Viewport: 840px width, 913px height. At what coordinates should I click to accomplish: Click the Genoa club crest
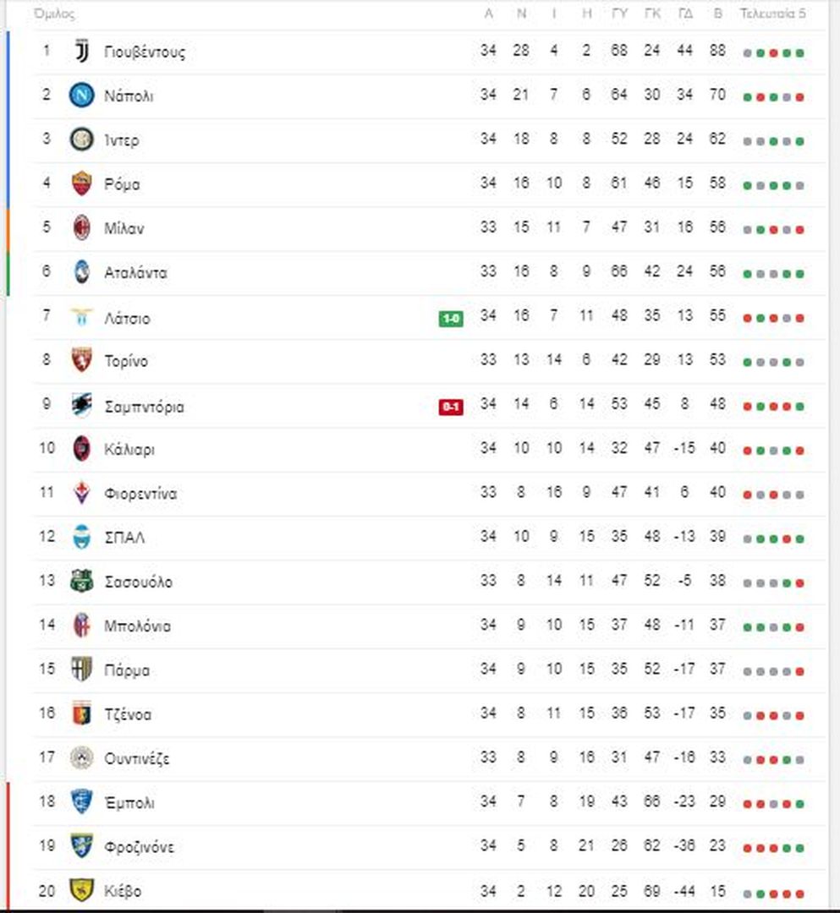click(81, 713)
